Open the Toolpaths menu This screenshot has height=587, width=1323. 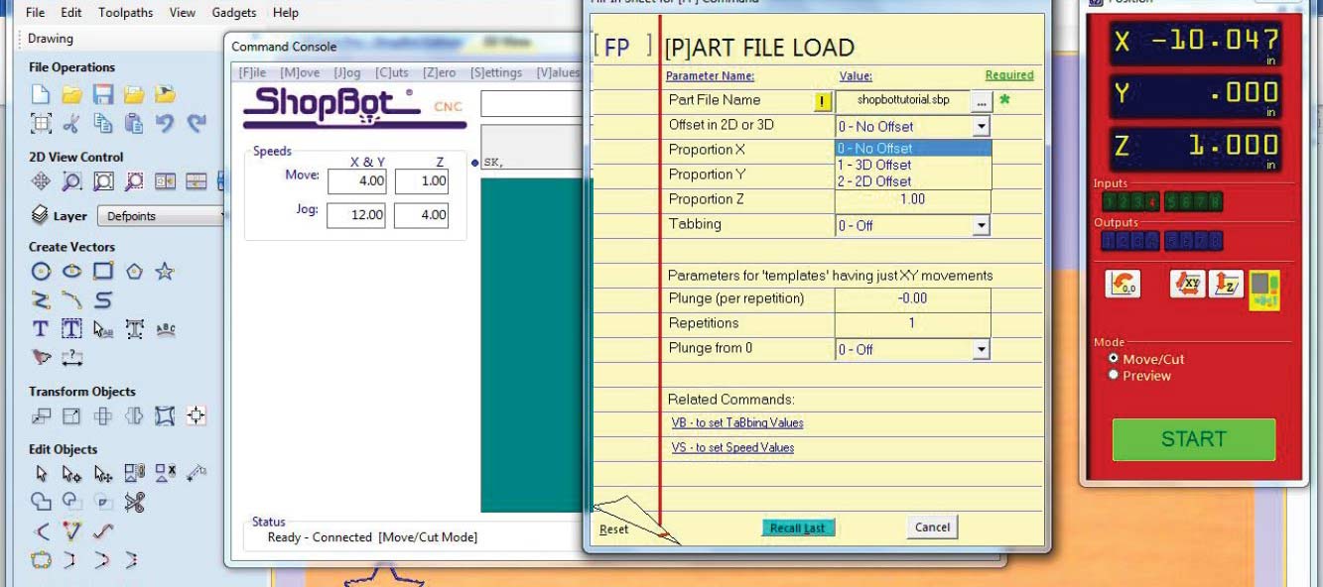click(x=126, y=13)
